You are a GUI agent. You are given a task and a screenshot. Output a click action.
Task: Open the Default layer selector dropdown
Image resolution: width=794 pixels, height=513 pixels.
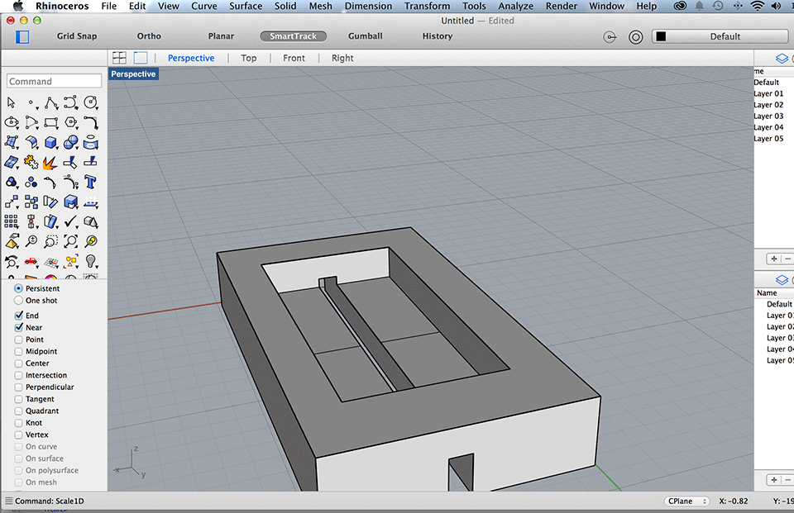point(720,36)
